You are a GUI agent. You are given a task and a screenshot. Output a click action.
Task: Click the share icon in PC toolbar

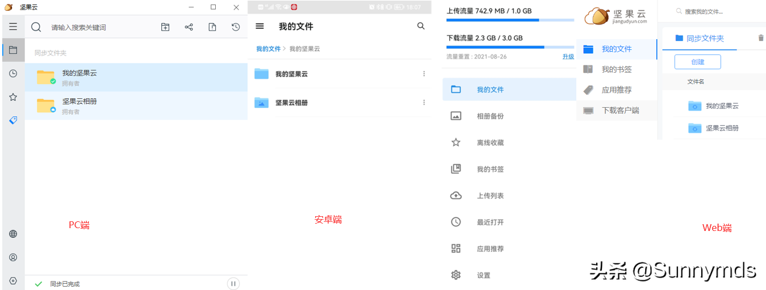click(x=189, y=27)
